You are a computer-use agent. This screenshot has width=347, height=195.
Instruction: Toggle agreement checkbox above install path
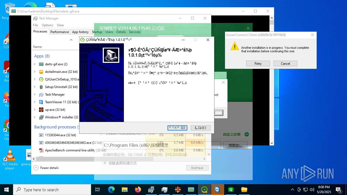pyautogui.click(x=101, y=133)
